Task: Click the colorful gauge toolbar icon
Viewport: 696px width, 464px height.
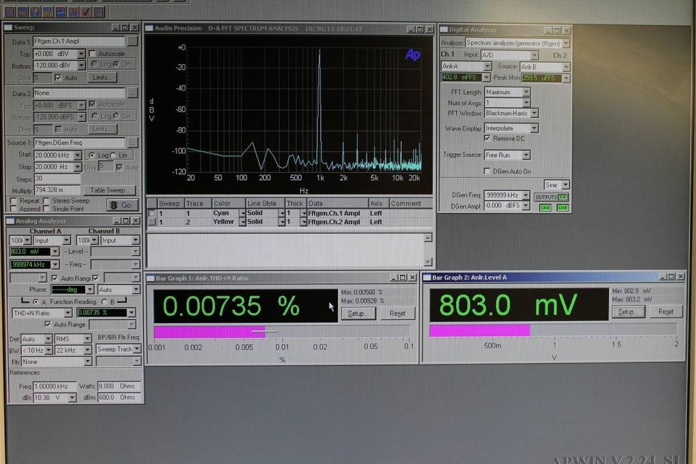Action: pyautogui.click(x=35, y=12)
